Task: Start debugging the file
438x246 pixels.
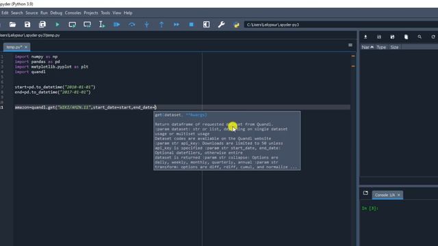Action: click(x=117, y=25)
